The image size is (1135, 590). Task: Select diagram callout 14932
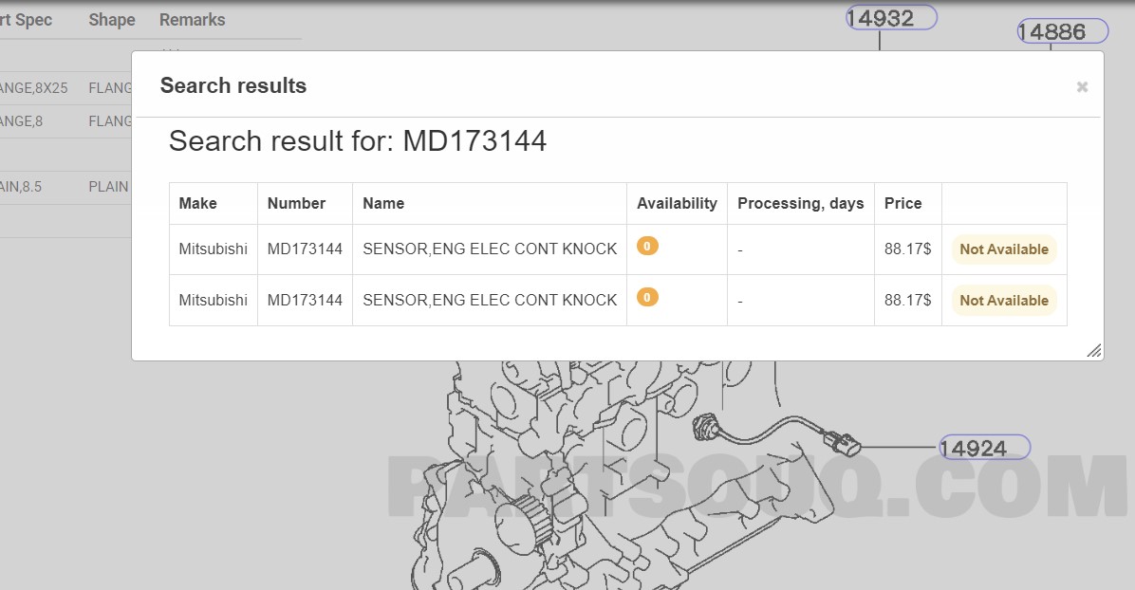[x=891, y=18]
